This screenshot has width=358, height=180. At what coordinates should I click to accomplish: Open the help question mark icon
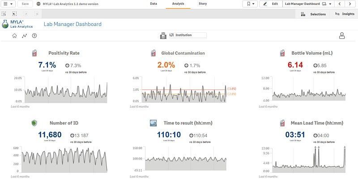click(x=34, y=36)
